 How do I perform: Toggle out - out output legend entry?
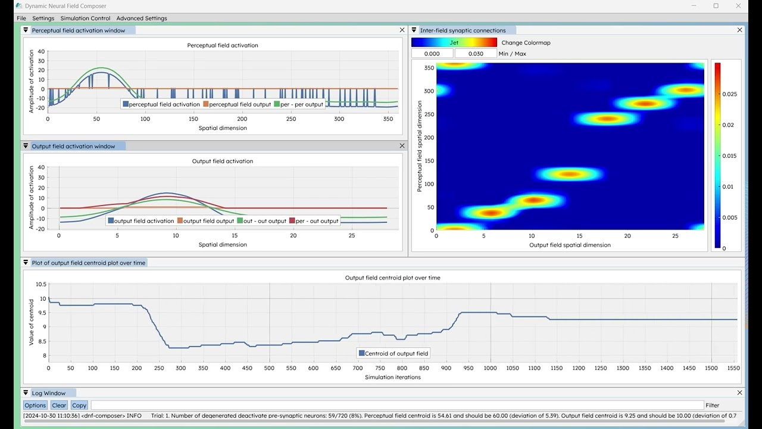coord(261,220)
